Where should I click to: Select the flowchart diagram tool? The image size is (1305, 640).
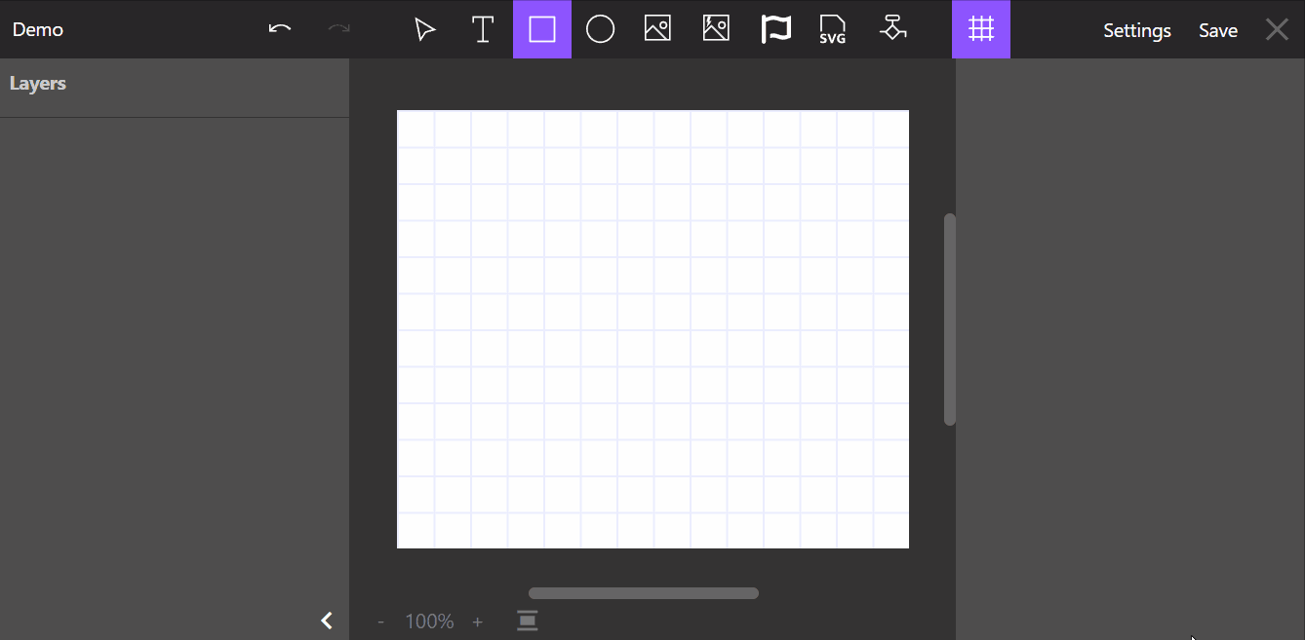click(x=892, y=29)
